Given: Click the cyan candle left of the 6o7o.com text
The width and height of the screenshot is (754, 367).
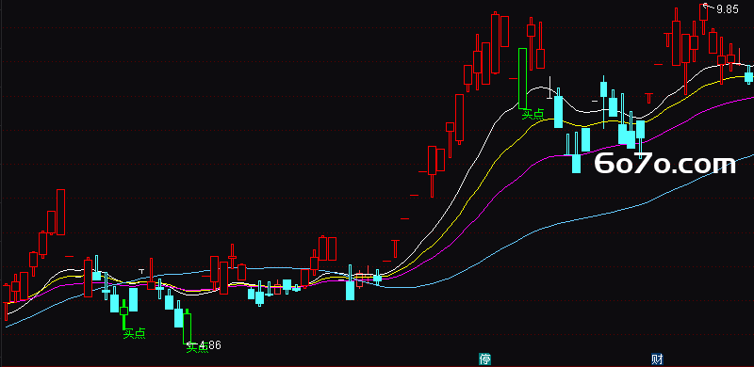Looking at the screenshot, I should [x=576, y=163].
